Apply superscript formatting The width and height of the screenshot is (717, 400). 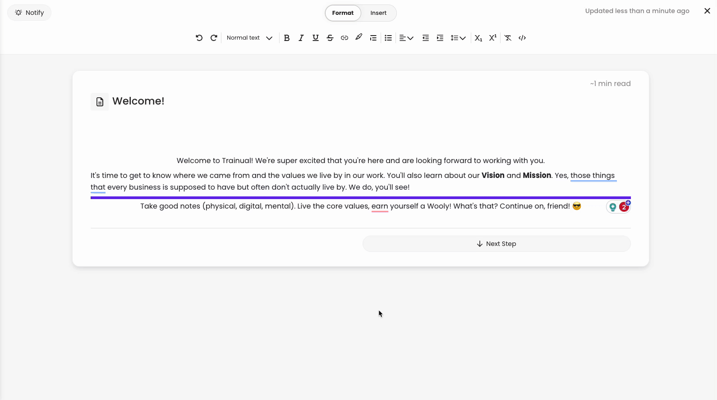click(493, 38)
